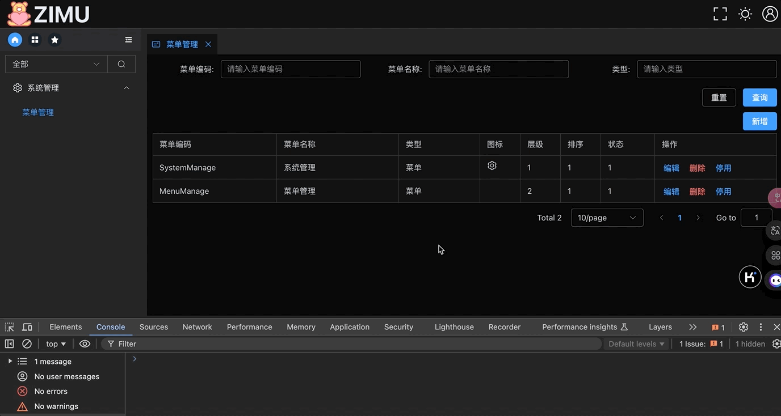Click the sidebar menu search magnifier button
Viewport: 781px width, 416px height.
click(x=121, y=64)
